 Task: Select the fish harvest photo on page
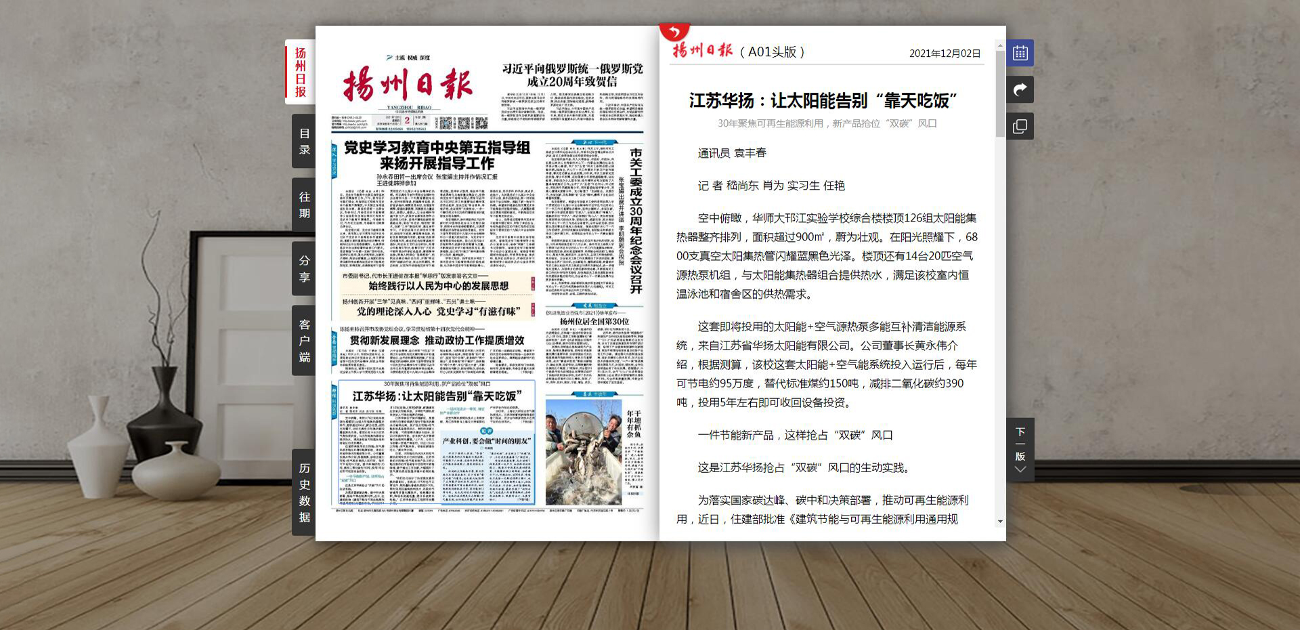pyautogui.click(x=583, y=450)
